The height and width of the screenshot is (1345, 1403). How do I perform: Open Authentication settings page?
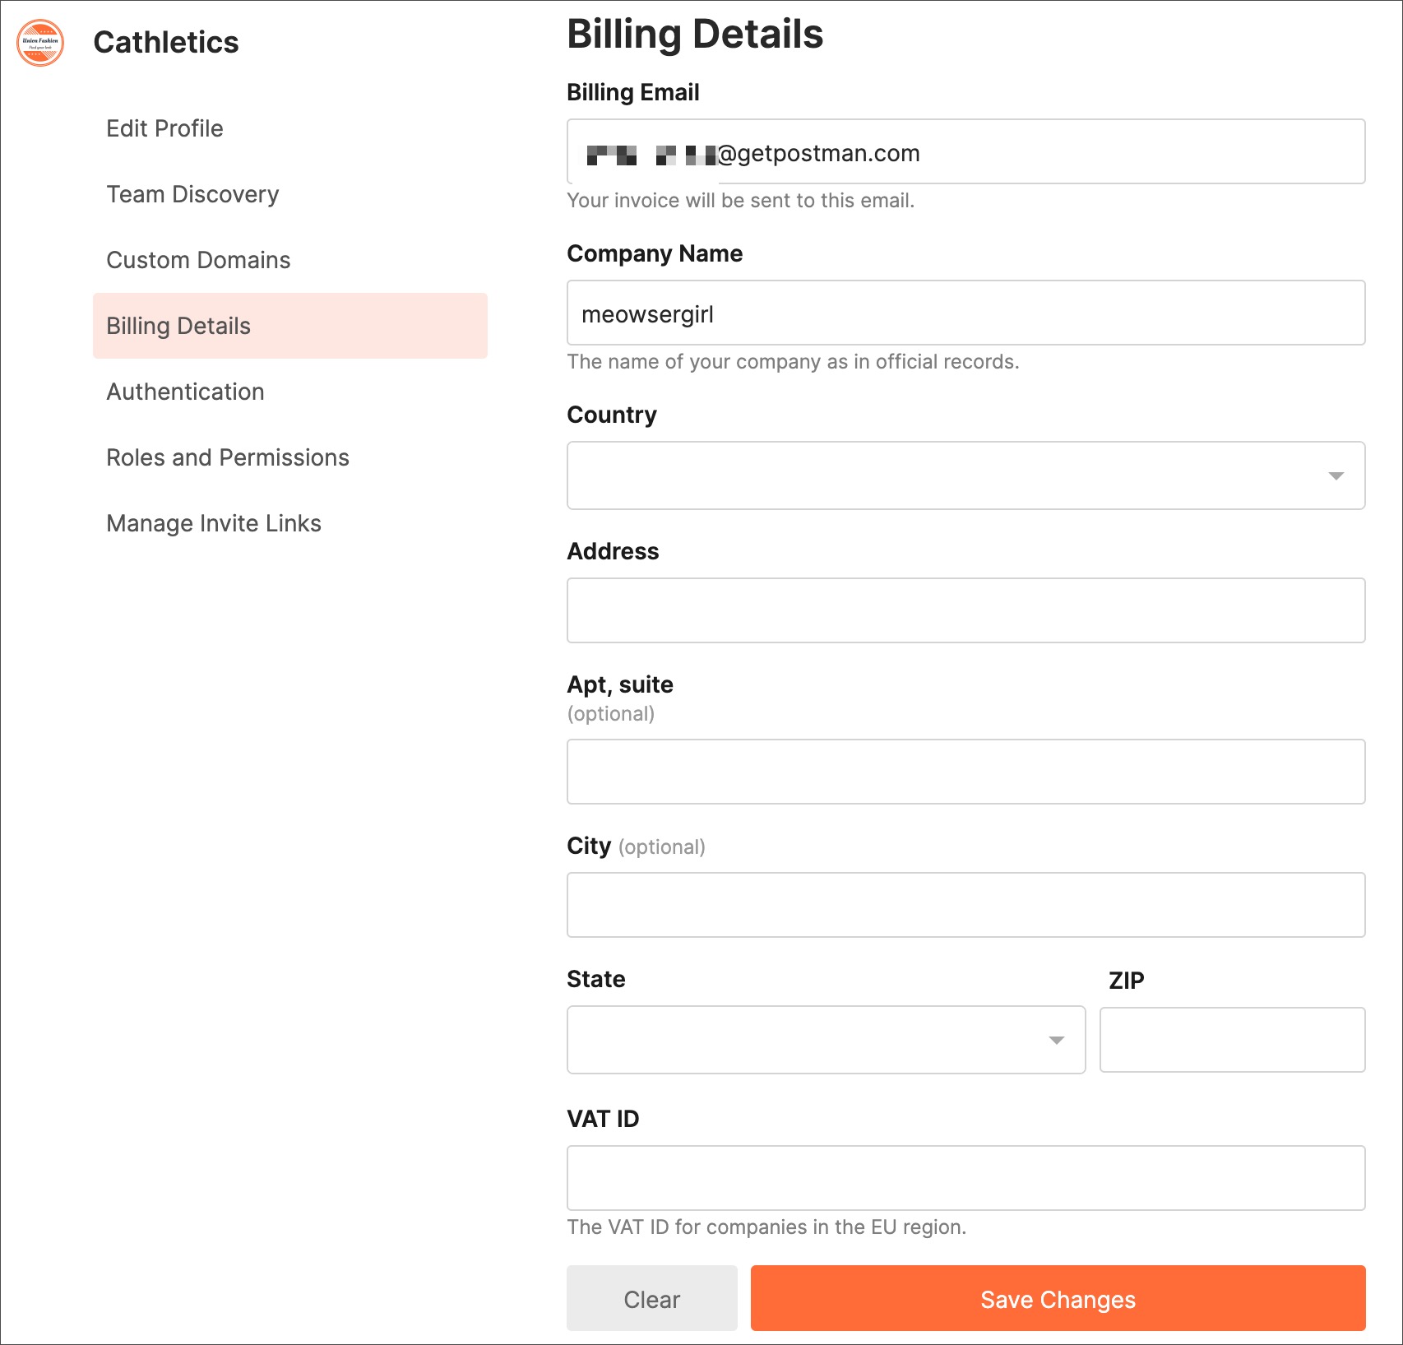pyautogui.click(x=185, y=392)
